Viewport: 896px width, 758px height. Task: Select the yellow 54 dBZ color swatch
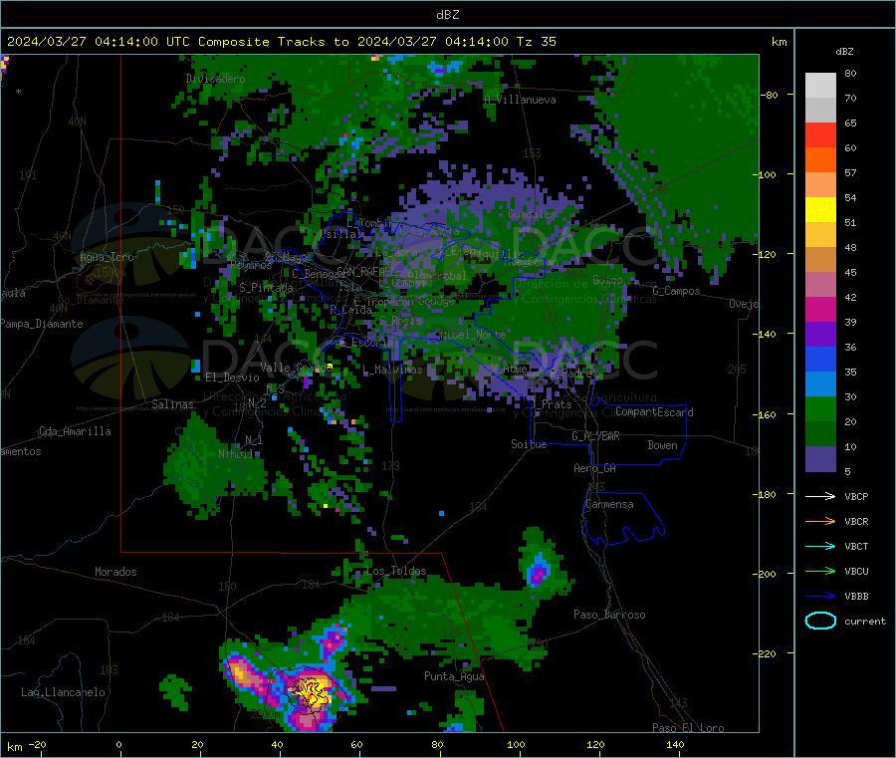820,210
